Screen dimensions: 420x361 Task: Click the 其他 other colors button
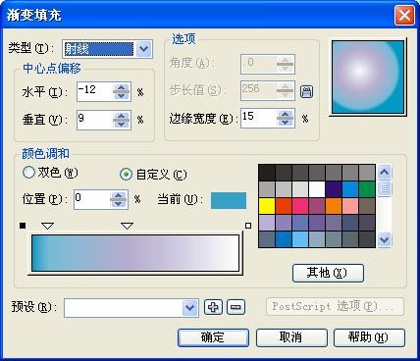(x=328, y=273)
